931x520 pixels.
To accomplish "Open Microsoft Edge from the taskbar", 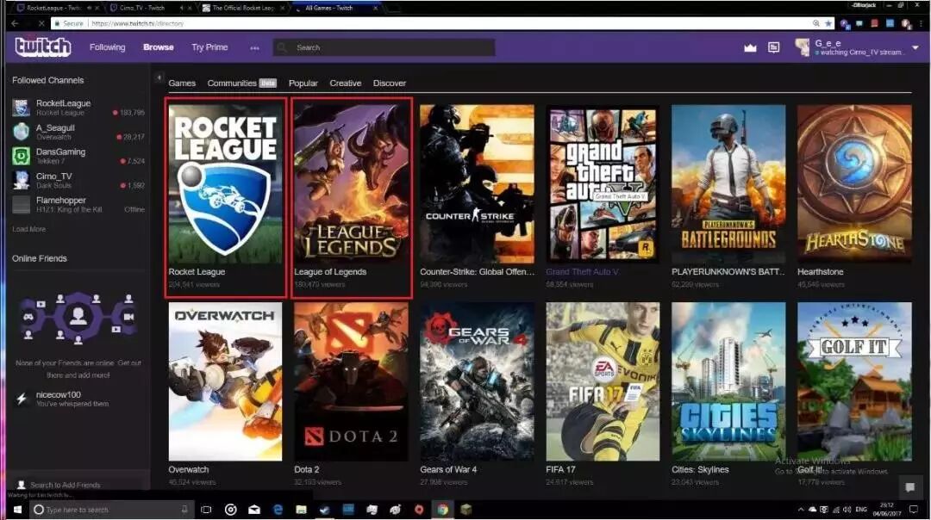I will tap(278, 510).
